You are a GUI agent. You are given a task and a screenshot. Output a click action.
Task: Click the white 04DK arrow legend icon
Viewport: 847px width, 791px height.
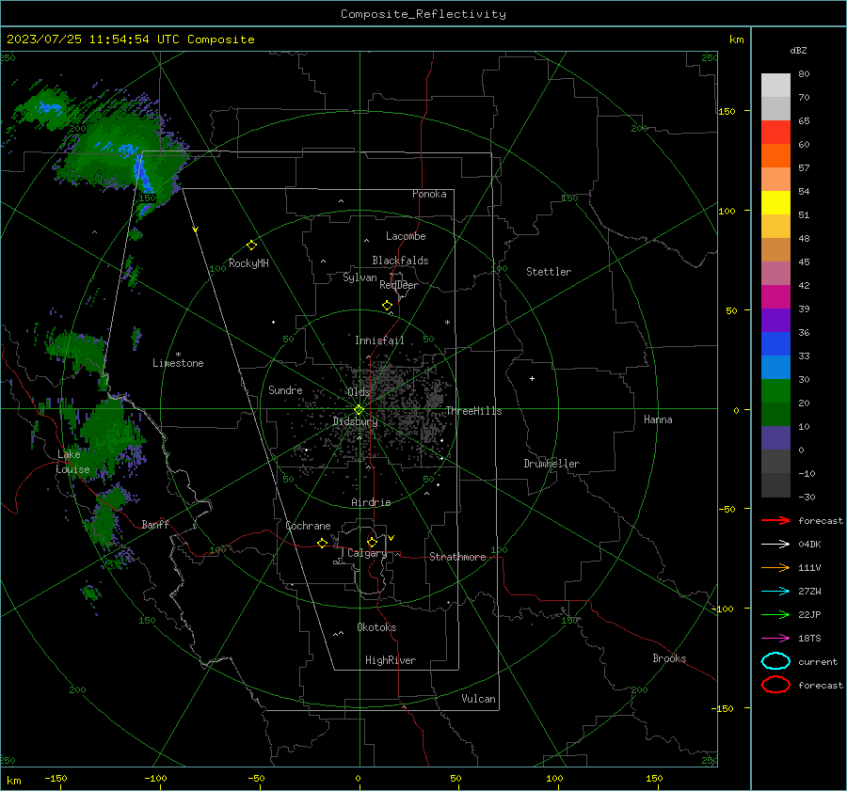pos(775,545)
